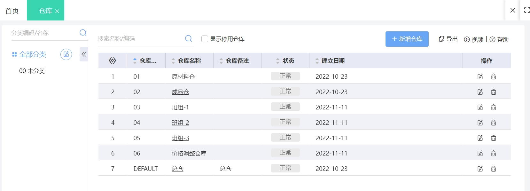Select the 00 未分类 category
The width and height of the screenshot is (530, 191).
coord(32,71)
